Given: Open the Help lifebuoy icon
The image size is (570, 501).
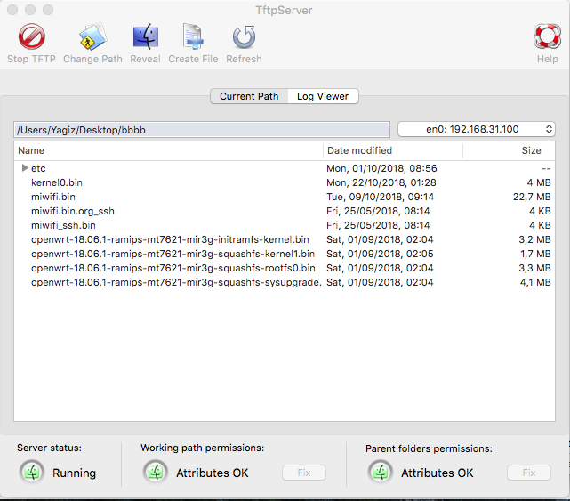Looking at the screenshot, I should tap(547, 36).
